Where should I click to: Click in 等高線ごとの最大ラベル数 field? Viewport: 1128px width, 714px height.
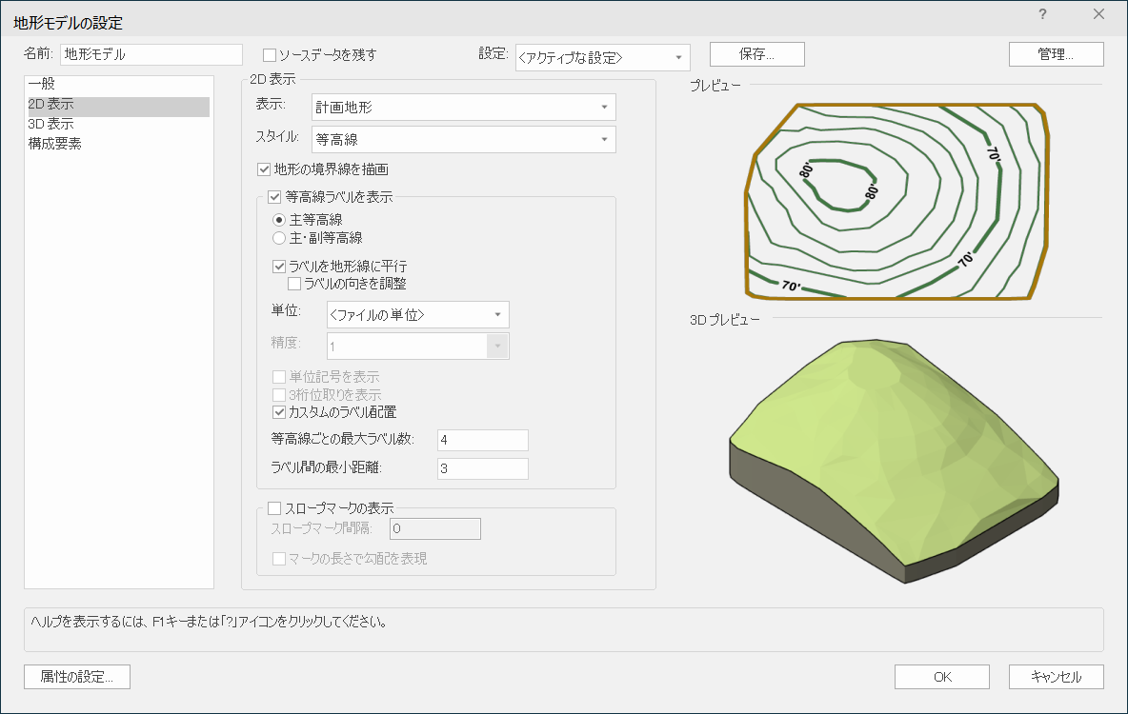click(x=482, y=440)
